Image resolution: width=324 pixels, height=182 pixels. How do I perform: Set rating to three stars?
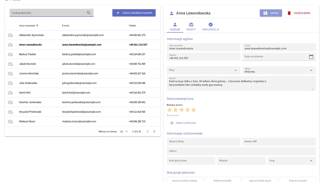point(181,110)
